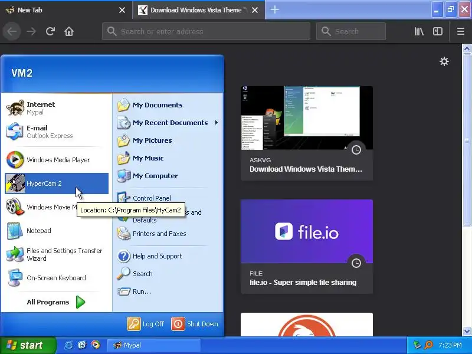The image size is (472, 354).
Task: Open Outlook Express E-mail entry
Action: point(57,132)
